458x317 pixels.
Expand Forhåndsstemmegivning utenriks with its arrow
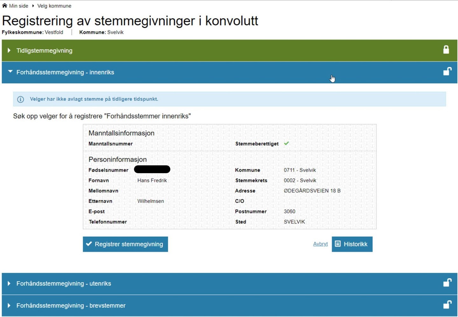[x=9, y=283]
